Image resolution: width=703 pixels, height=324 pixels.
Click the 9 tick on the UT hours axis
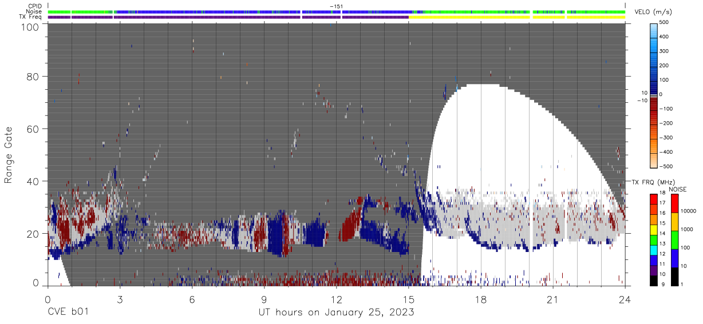(x=264, y=299)
